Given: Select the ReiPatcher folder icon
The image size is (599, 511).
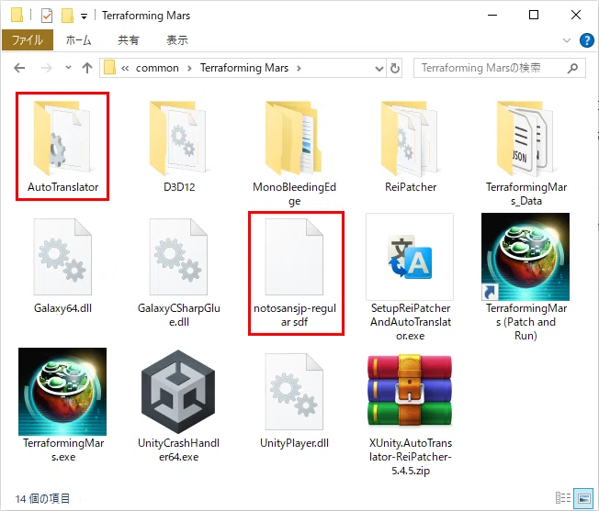Looking at the screenshot, I should 410,138.
